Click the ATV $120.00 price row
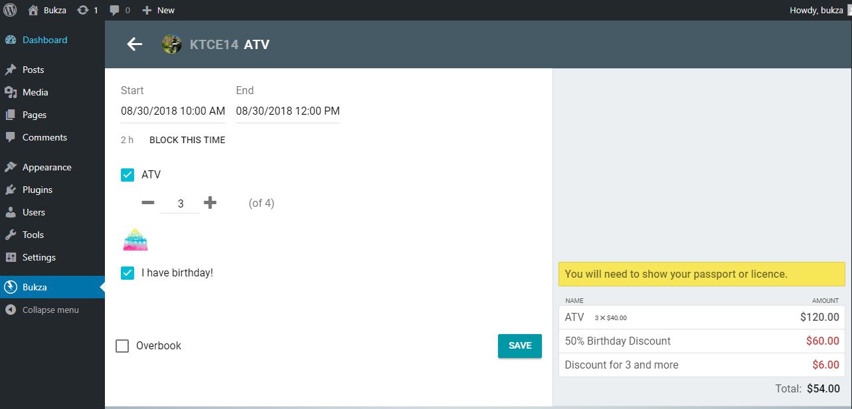Viewport: 852px width, 409px height. pyautogui.click(x=702, y=317)
